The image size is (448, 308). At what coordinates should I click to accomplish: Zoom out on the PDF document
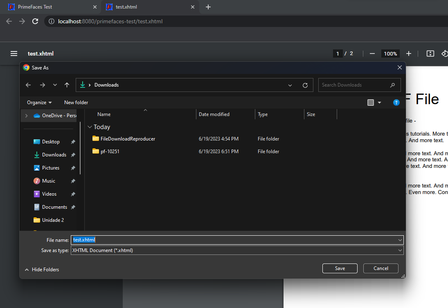tap(371, 54)
